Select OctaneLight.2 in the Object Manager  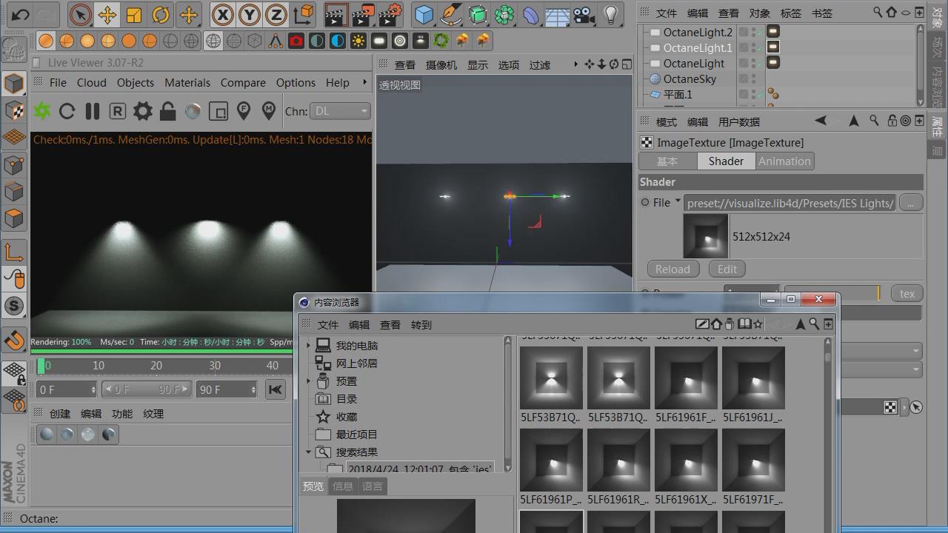[698, 32]
